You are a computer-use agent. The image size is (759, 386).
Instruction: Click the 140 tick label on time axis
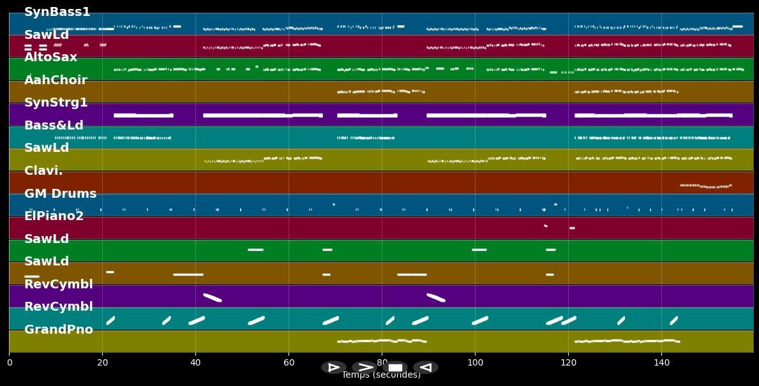tap(661, 363)
